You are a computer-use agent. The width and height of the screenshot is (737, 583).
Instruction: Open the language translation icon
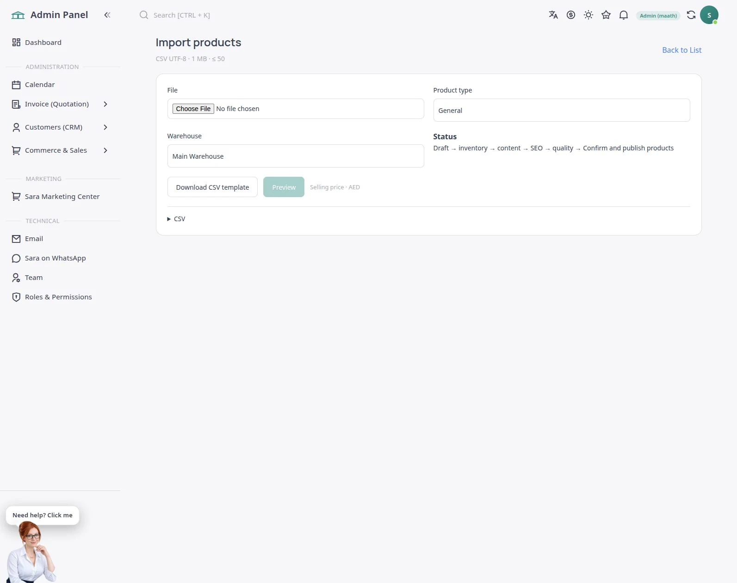tap(553, 15)
